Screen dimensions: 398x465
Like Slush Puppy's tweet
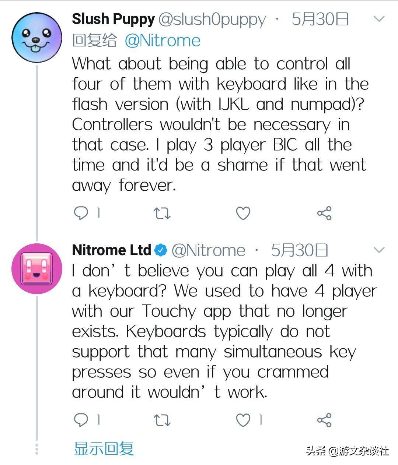point(243,213)
